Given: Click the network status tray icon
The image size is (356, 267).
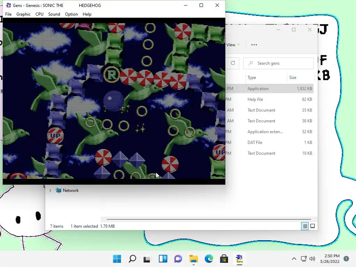Looking at the screenshot, I should coord(304,259).
